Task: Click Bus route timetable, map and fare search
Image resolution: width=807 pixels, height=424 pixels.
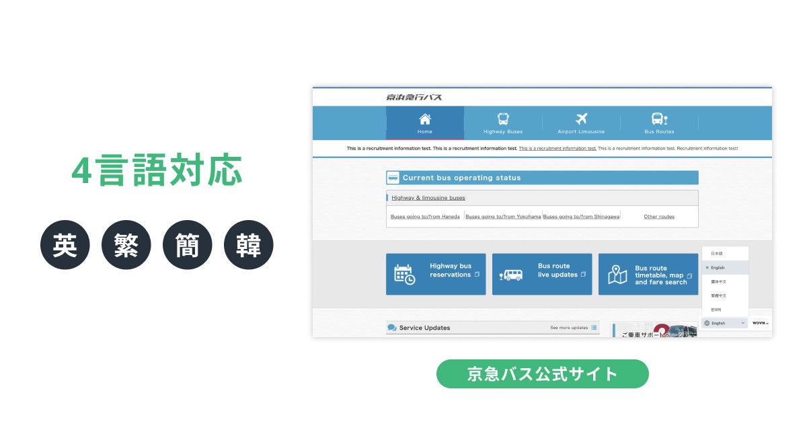Action: click(648, 274)
